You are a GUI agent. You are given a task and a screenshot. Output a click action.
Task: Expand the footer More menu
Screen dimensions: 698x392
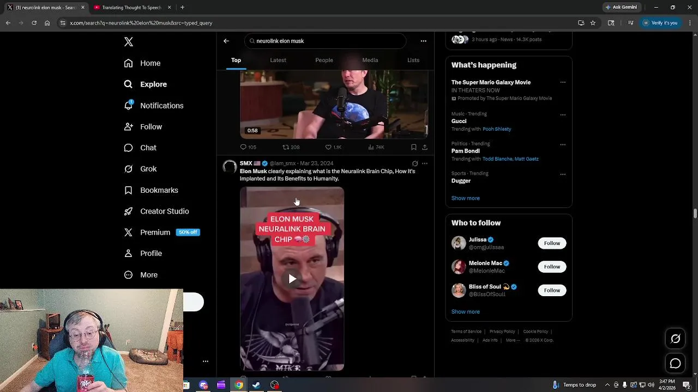513,340
